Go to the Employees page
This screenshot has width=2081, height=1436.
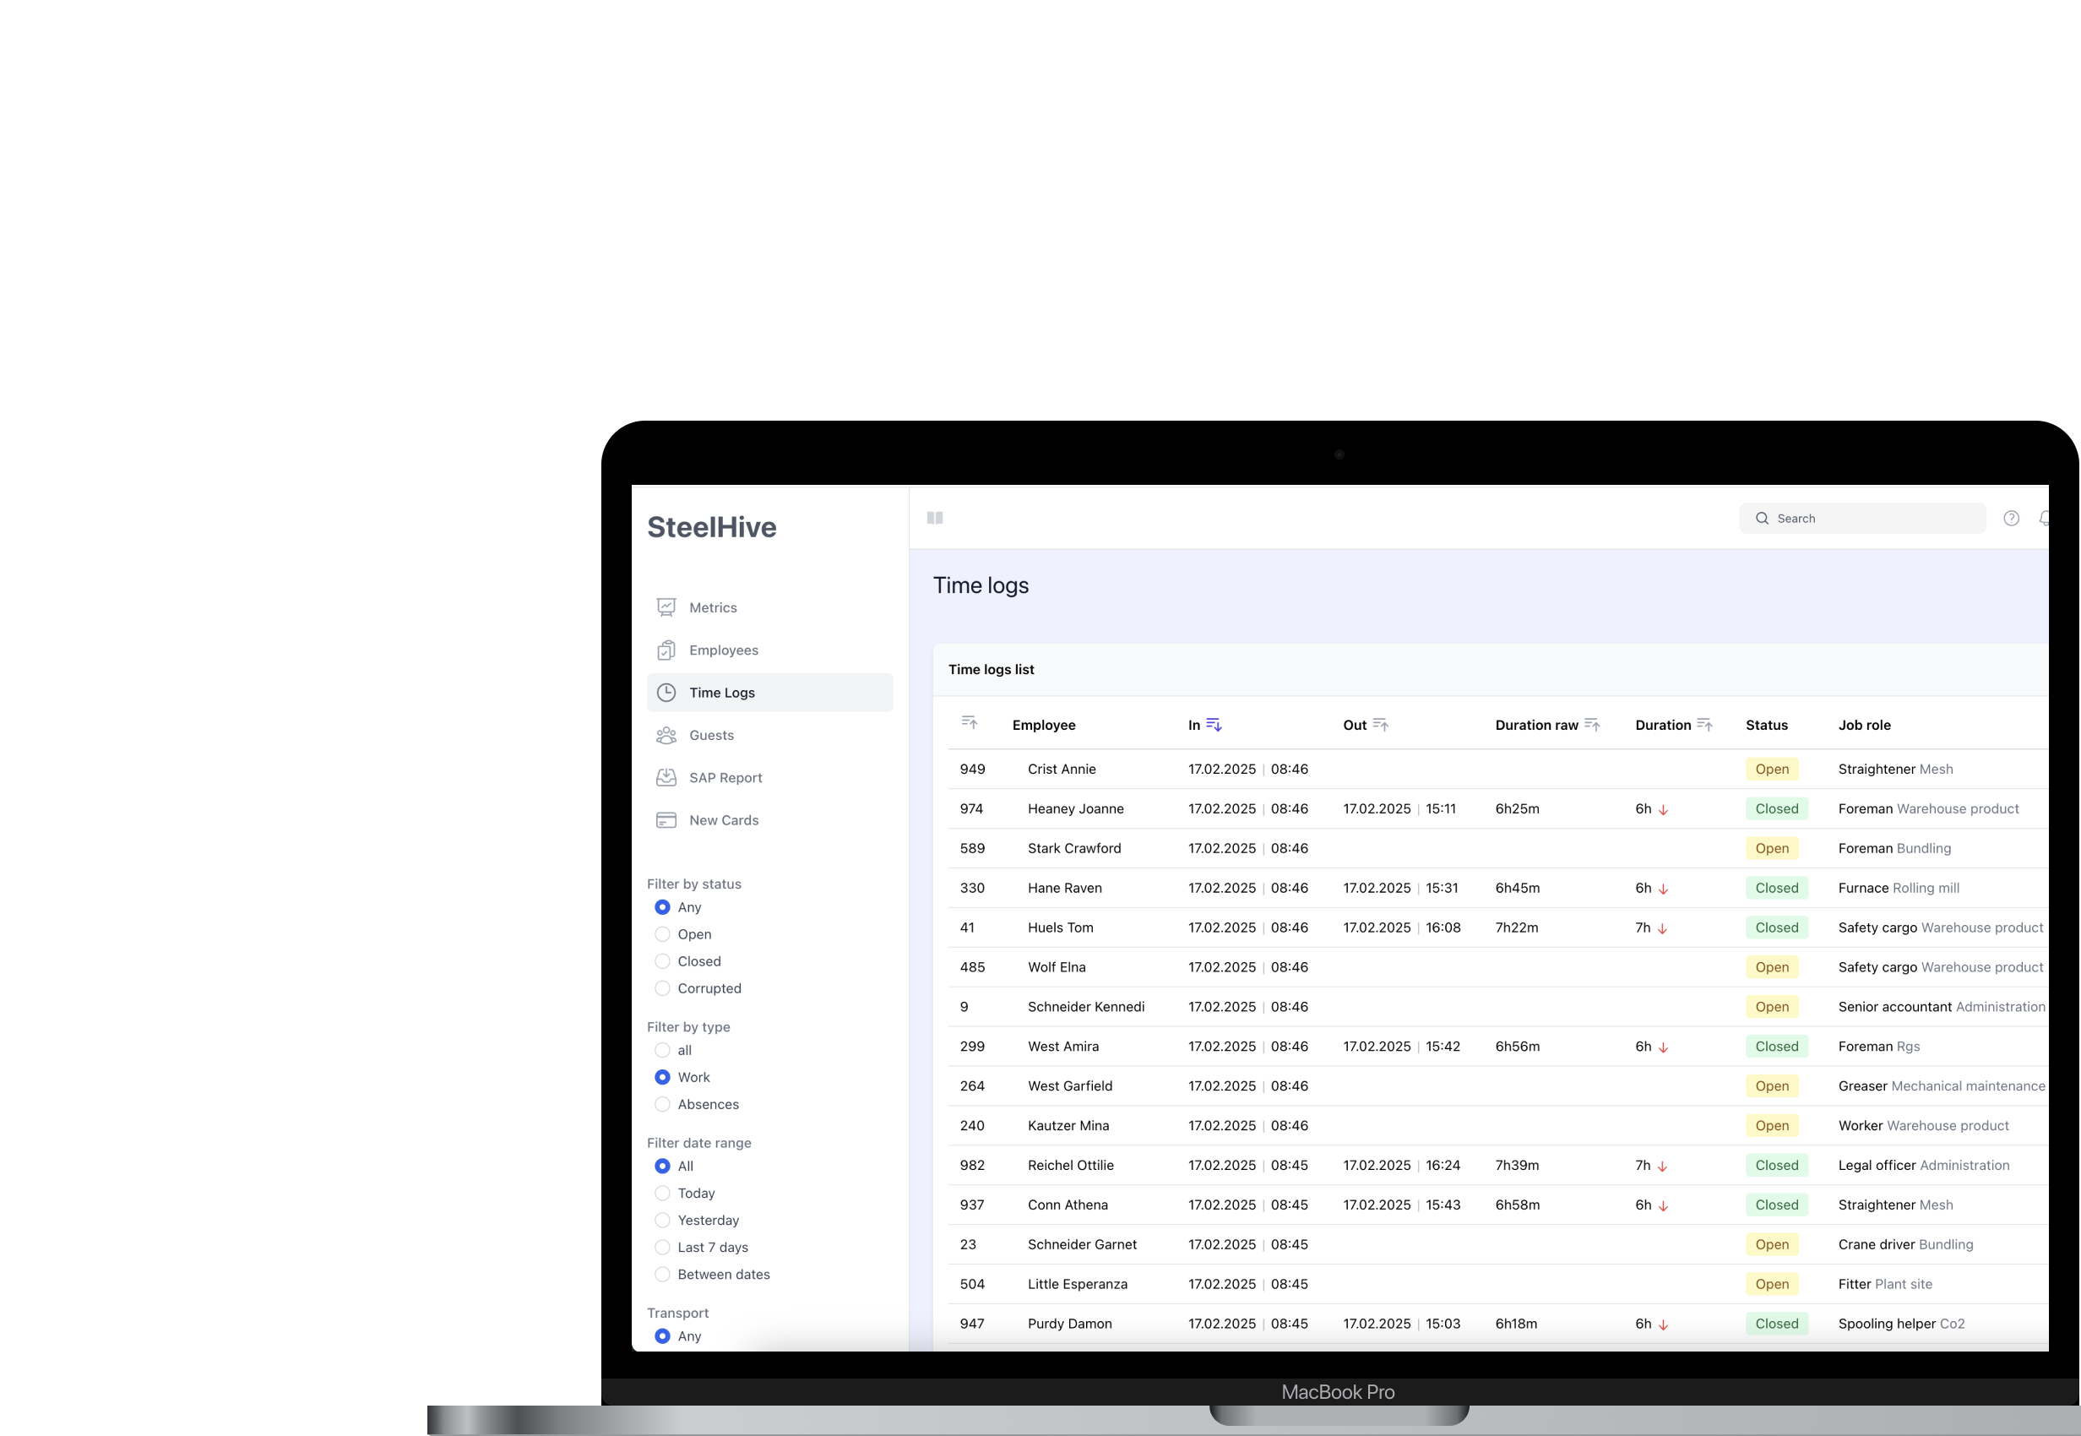point(723,650)
